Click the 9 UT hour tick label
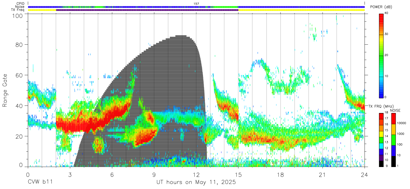This screenshot has width=410, height=189. (154, 174)
